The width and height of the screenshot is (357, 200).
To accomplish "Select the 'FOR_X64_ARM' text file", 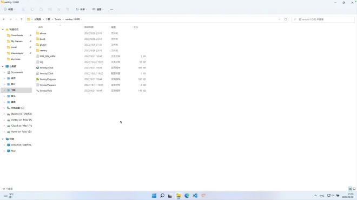I will pos(48,56).
